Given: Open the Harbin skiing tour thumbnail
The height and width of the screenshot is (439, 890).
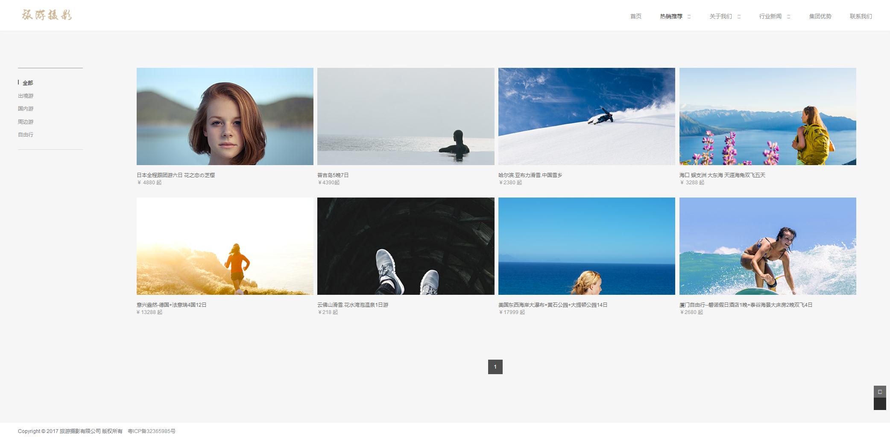Looking at the screenshot, I should pyautogui.click(x=586, y=116).
